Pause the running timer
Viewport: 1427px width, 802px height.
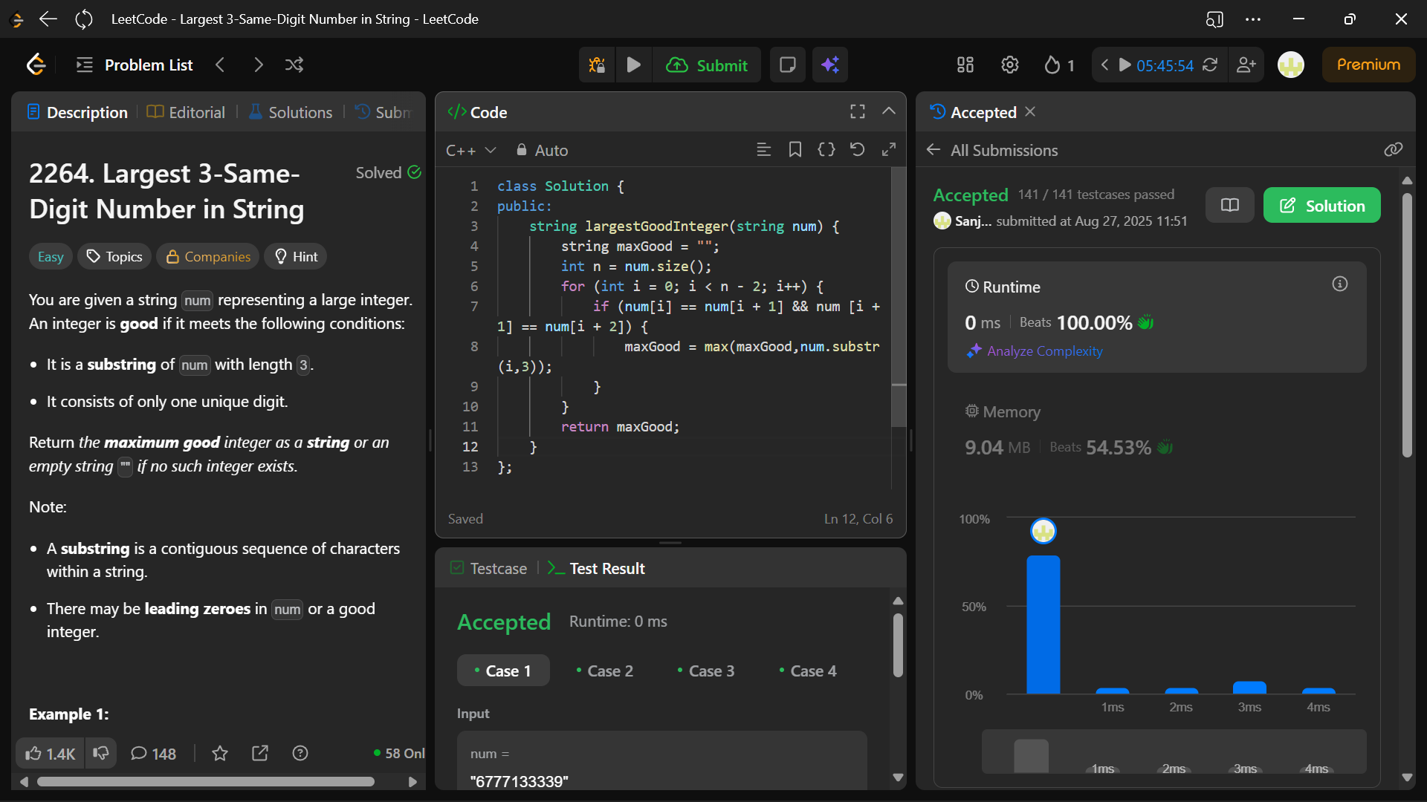pyautogui.click(x=1125, y=65)
